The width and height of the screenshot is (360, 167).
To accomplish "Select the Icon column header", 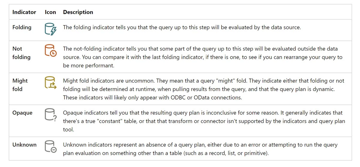I will click(x=50, y=12).
